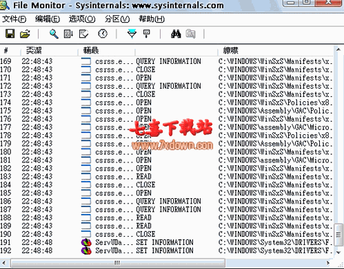Click the Assembly\GAC\Polic path in row 175
This screenshot has height=269, width=344.
[x=275, y=111]
